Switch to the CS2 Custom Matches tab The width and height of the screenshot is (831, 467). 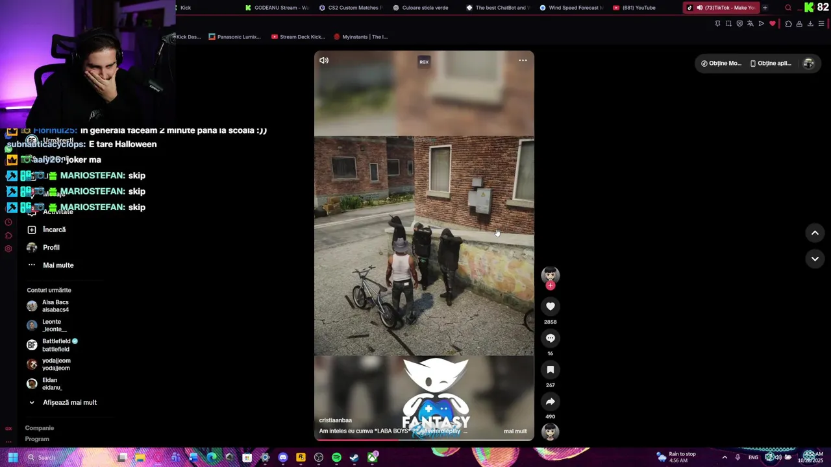click(350, 8)
